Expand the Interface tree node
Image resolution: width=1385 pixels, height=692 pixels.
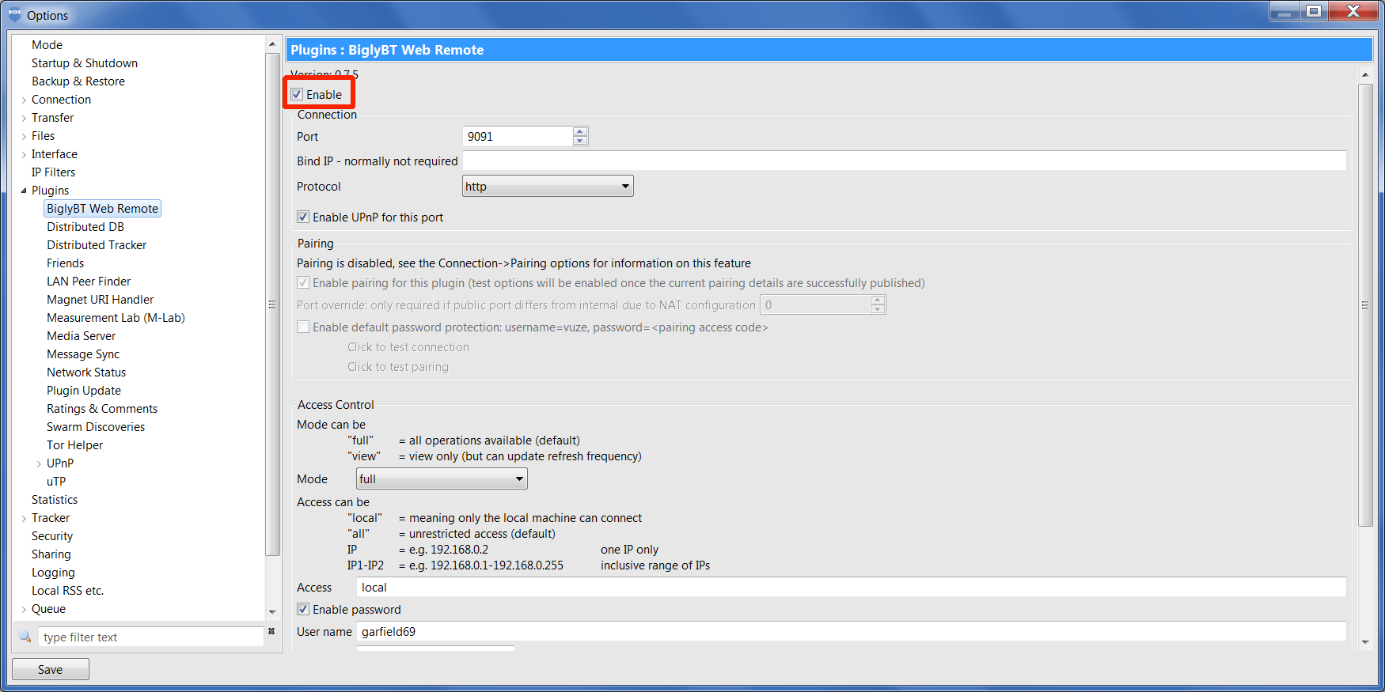[x=24, y=154]
